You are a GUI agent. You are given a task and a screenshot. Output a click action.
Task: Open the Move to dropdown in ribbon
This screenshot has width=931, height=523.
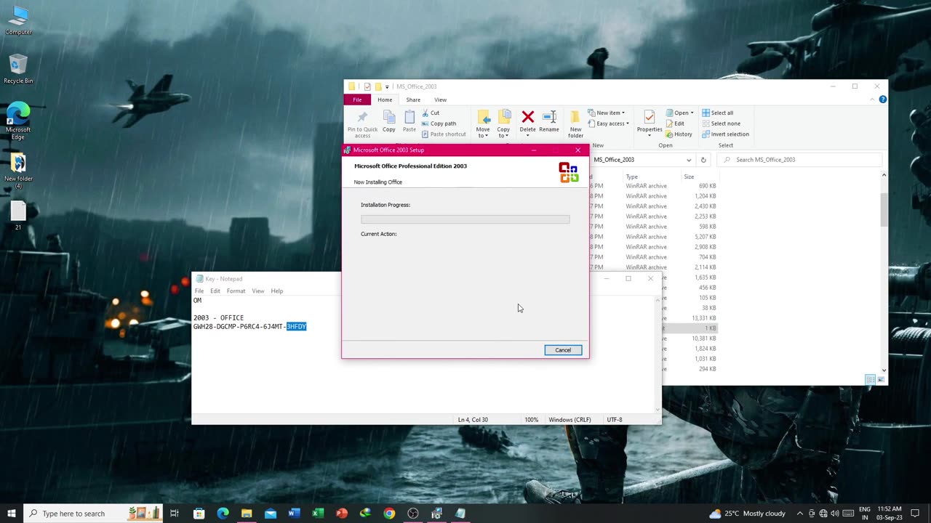pyautogui.click(x=483, y=132)
